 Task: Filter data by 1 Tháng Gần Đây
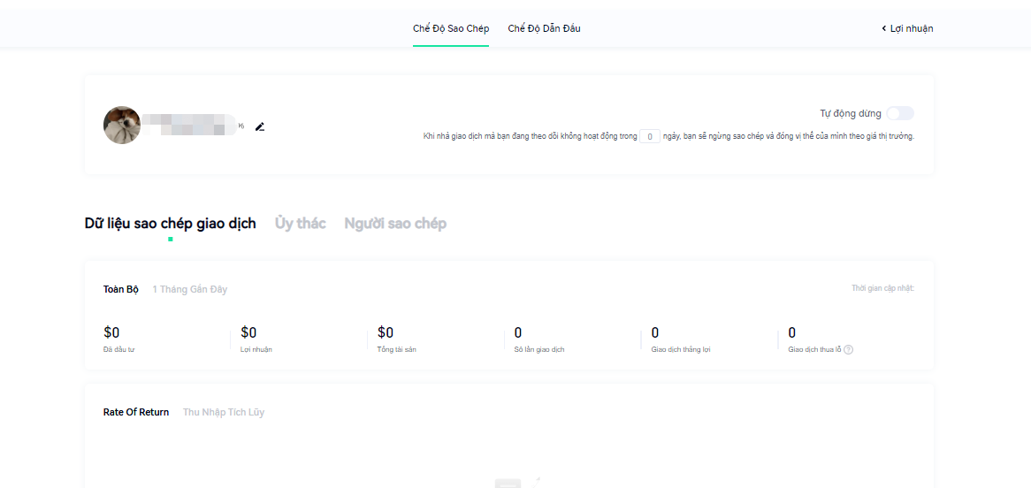(x=189, y=289)
